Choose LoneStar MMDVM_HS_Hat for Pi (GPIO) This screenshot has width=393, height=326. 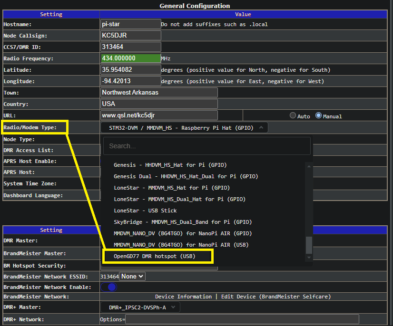172,188
